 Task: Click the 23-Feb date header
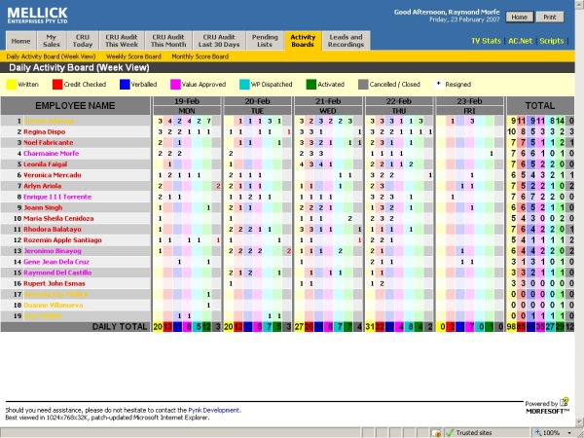point(469,101)
